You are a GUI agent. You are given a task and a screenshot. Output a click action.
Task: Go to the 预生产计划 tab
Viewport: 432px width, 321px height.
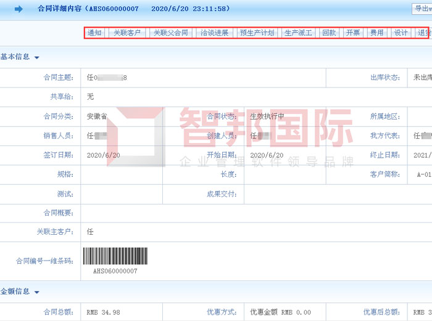(x=257, y=33)
